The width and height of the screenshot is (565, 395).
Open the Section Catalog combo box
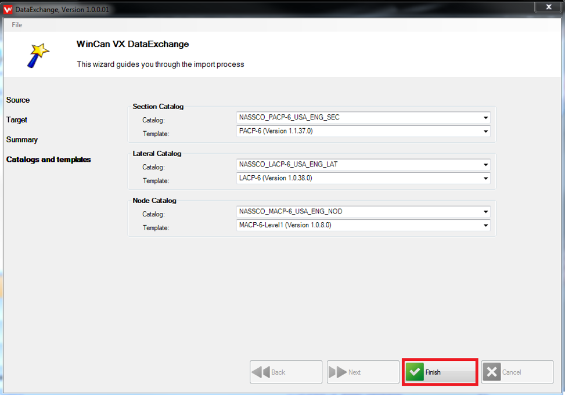(x=360, y=118)
